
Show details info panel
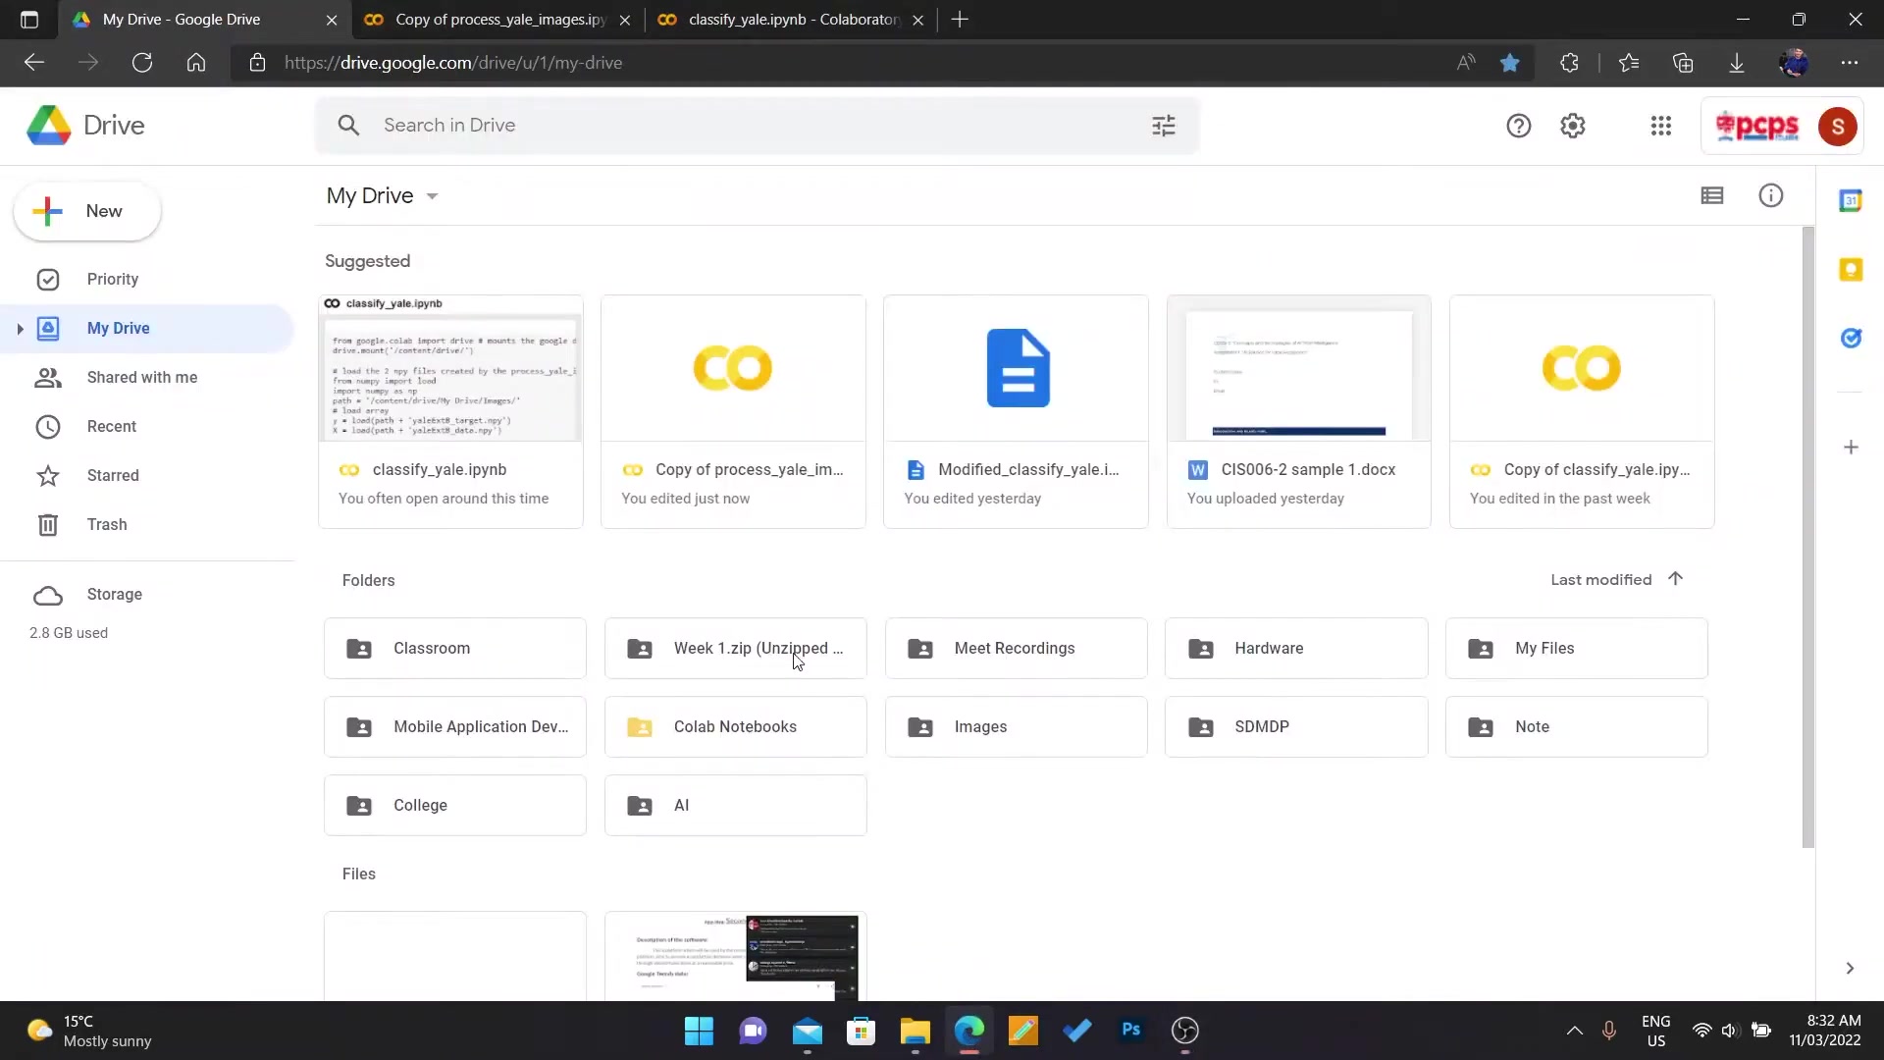1770,195
